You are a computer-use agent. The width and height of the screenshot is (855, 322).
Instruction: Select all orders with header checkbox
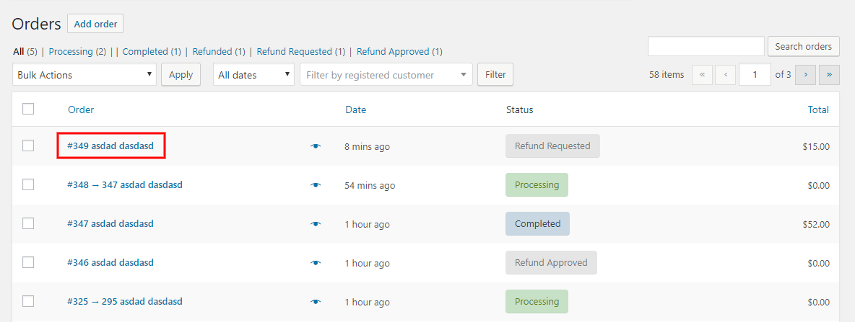click(x=28, y=109)
